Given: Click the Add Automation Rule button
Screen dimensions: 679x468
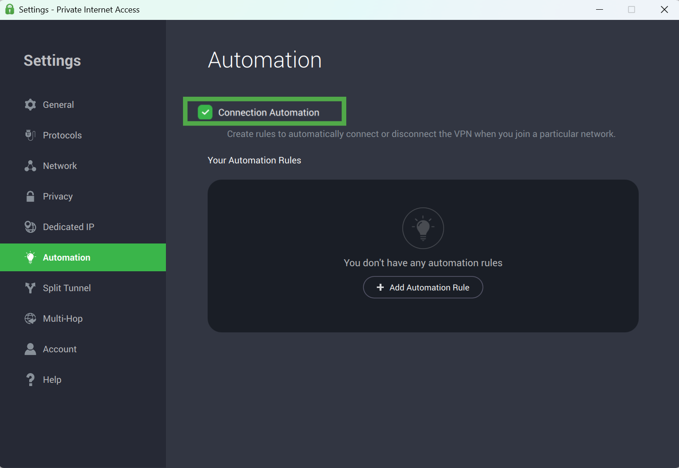Looking at the screenshot, I should [x=423, y=287].
